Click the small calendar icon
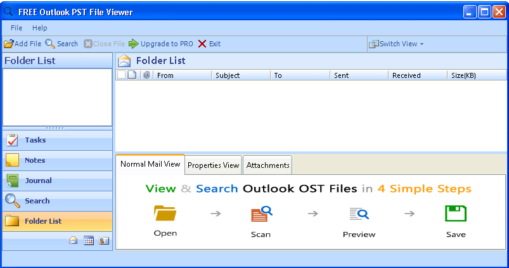The image size is (509, 268). pos(89,240)
